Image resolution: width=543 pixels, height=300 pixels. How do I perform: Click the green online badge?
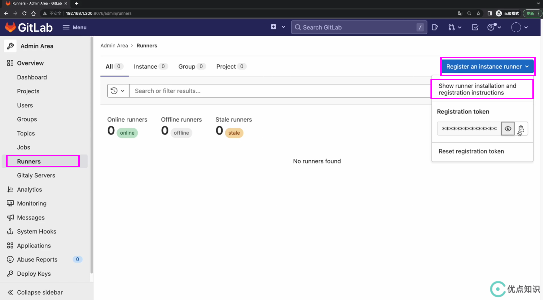(127, 133)
